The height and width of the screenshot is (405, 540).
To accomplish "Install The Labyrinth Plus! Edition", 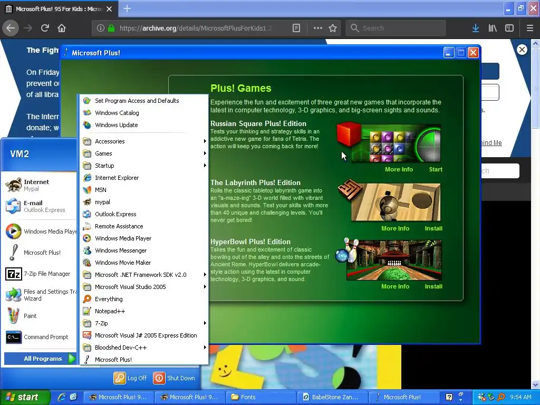I will click(x=433, y=228).
